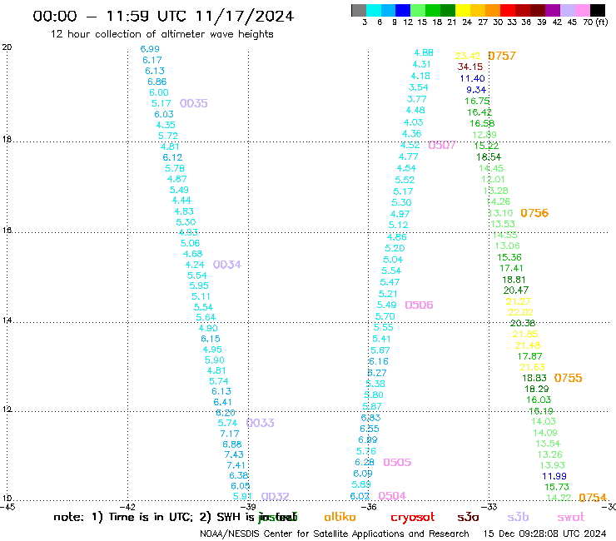Click the cyan swatch in the wave height legend
Viewport: 616px width, 541px height.
point(374,10)
